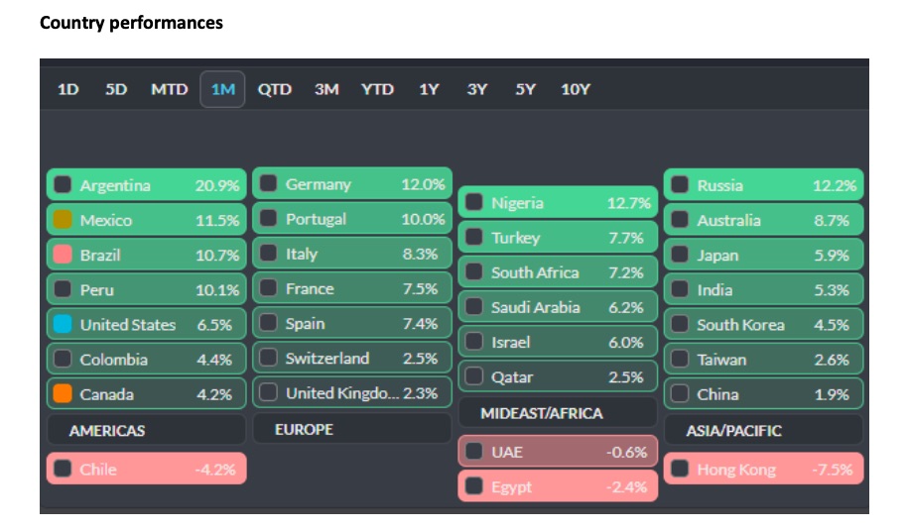
Task: Tick the Japan checkbox
Action: pos(680,255)
